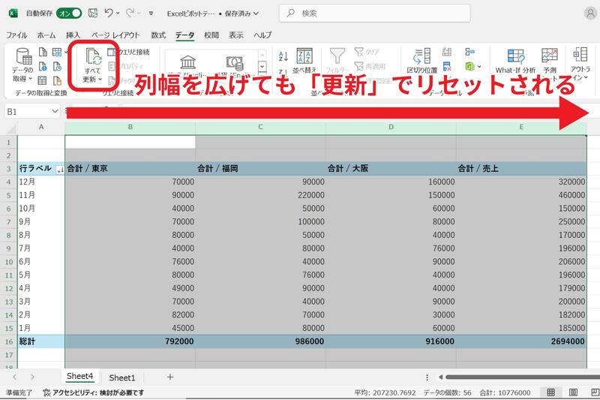Open the Name Box dropdown arrow
This screenshot has width=600, height=400.
tap(55, 111)
